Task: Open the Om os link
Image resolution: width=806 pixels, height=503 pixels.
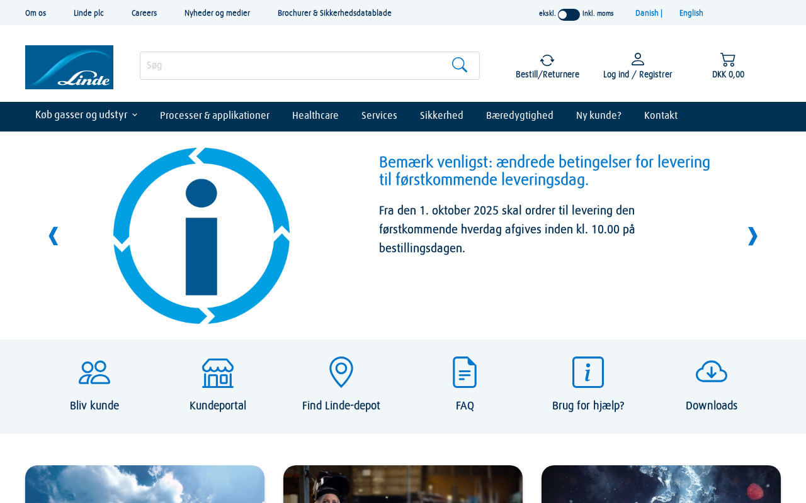Action: click(35, 13)
